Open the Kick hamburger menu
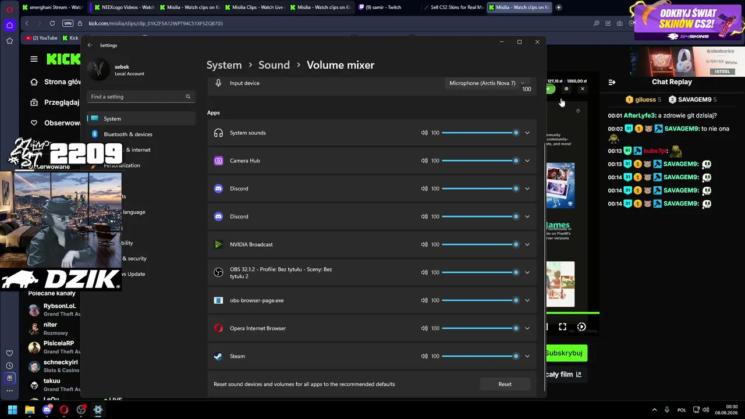Image resolution: width=745 pixels, height=419 pixels. [x=34, y=59]
